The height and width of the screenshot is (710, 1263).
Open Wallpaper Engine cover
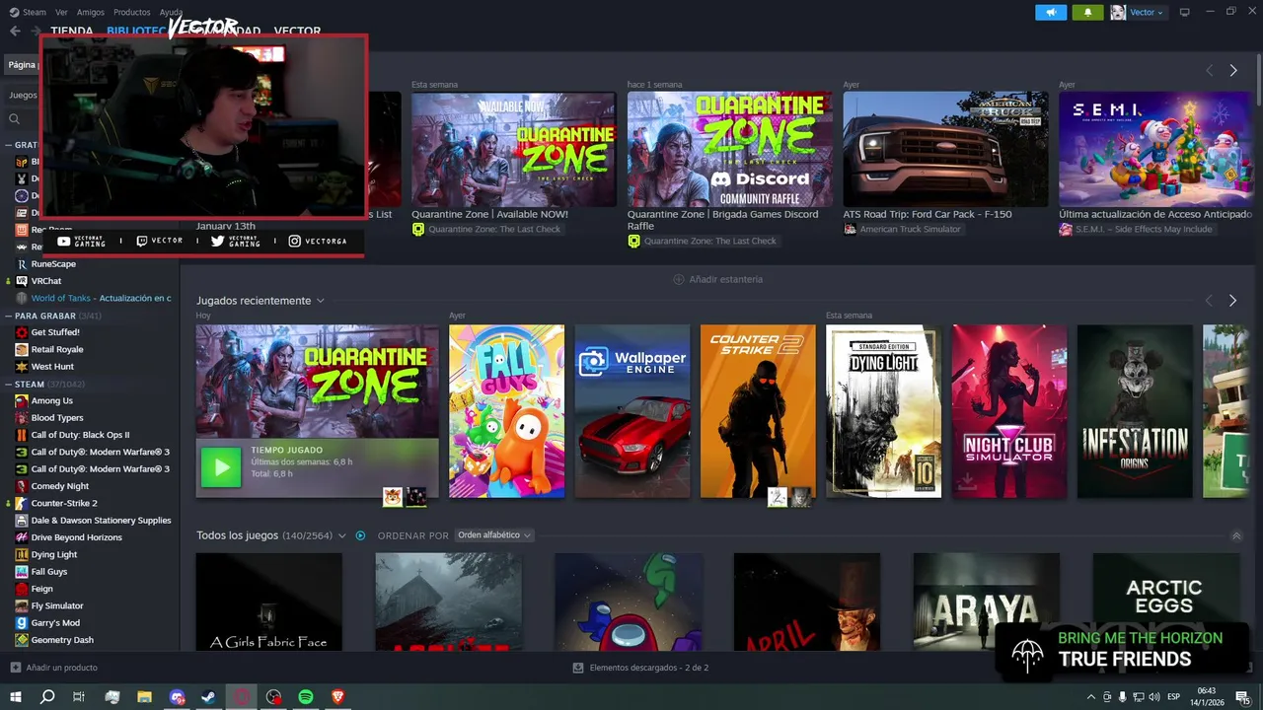tap(632, 411)
